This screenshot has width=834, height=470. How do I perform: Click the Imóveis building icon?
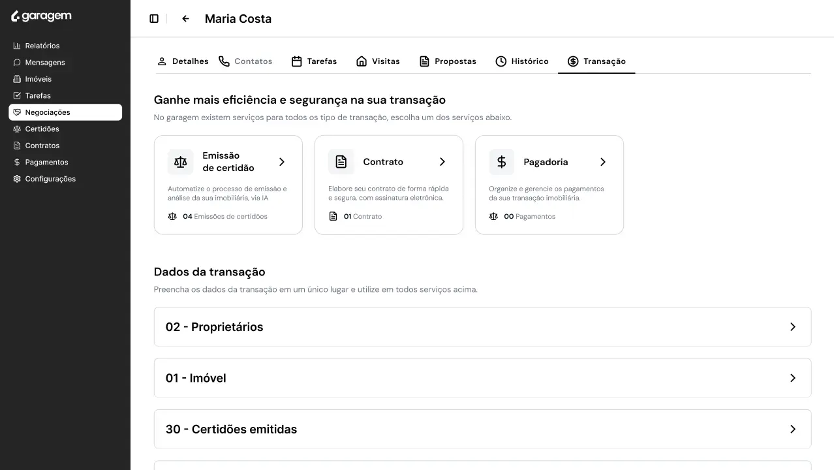[18, 79]
